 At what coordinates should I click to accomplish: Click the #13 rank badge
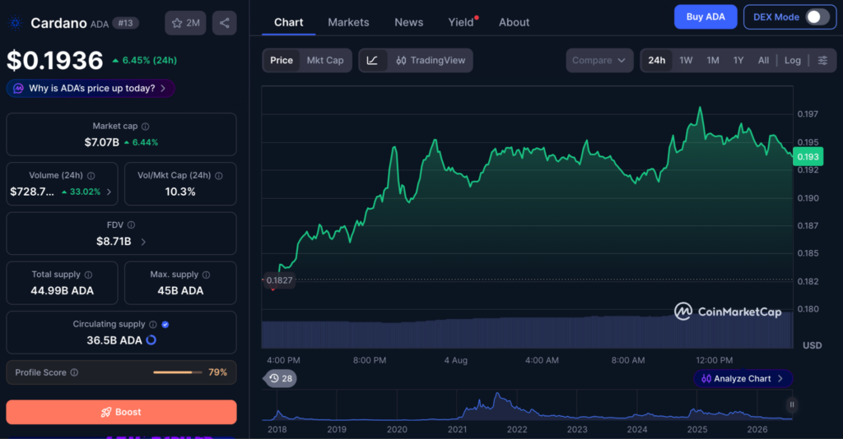125,23
